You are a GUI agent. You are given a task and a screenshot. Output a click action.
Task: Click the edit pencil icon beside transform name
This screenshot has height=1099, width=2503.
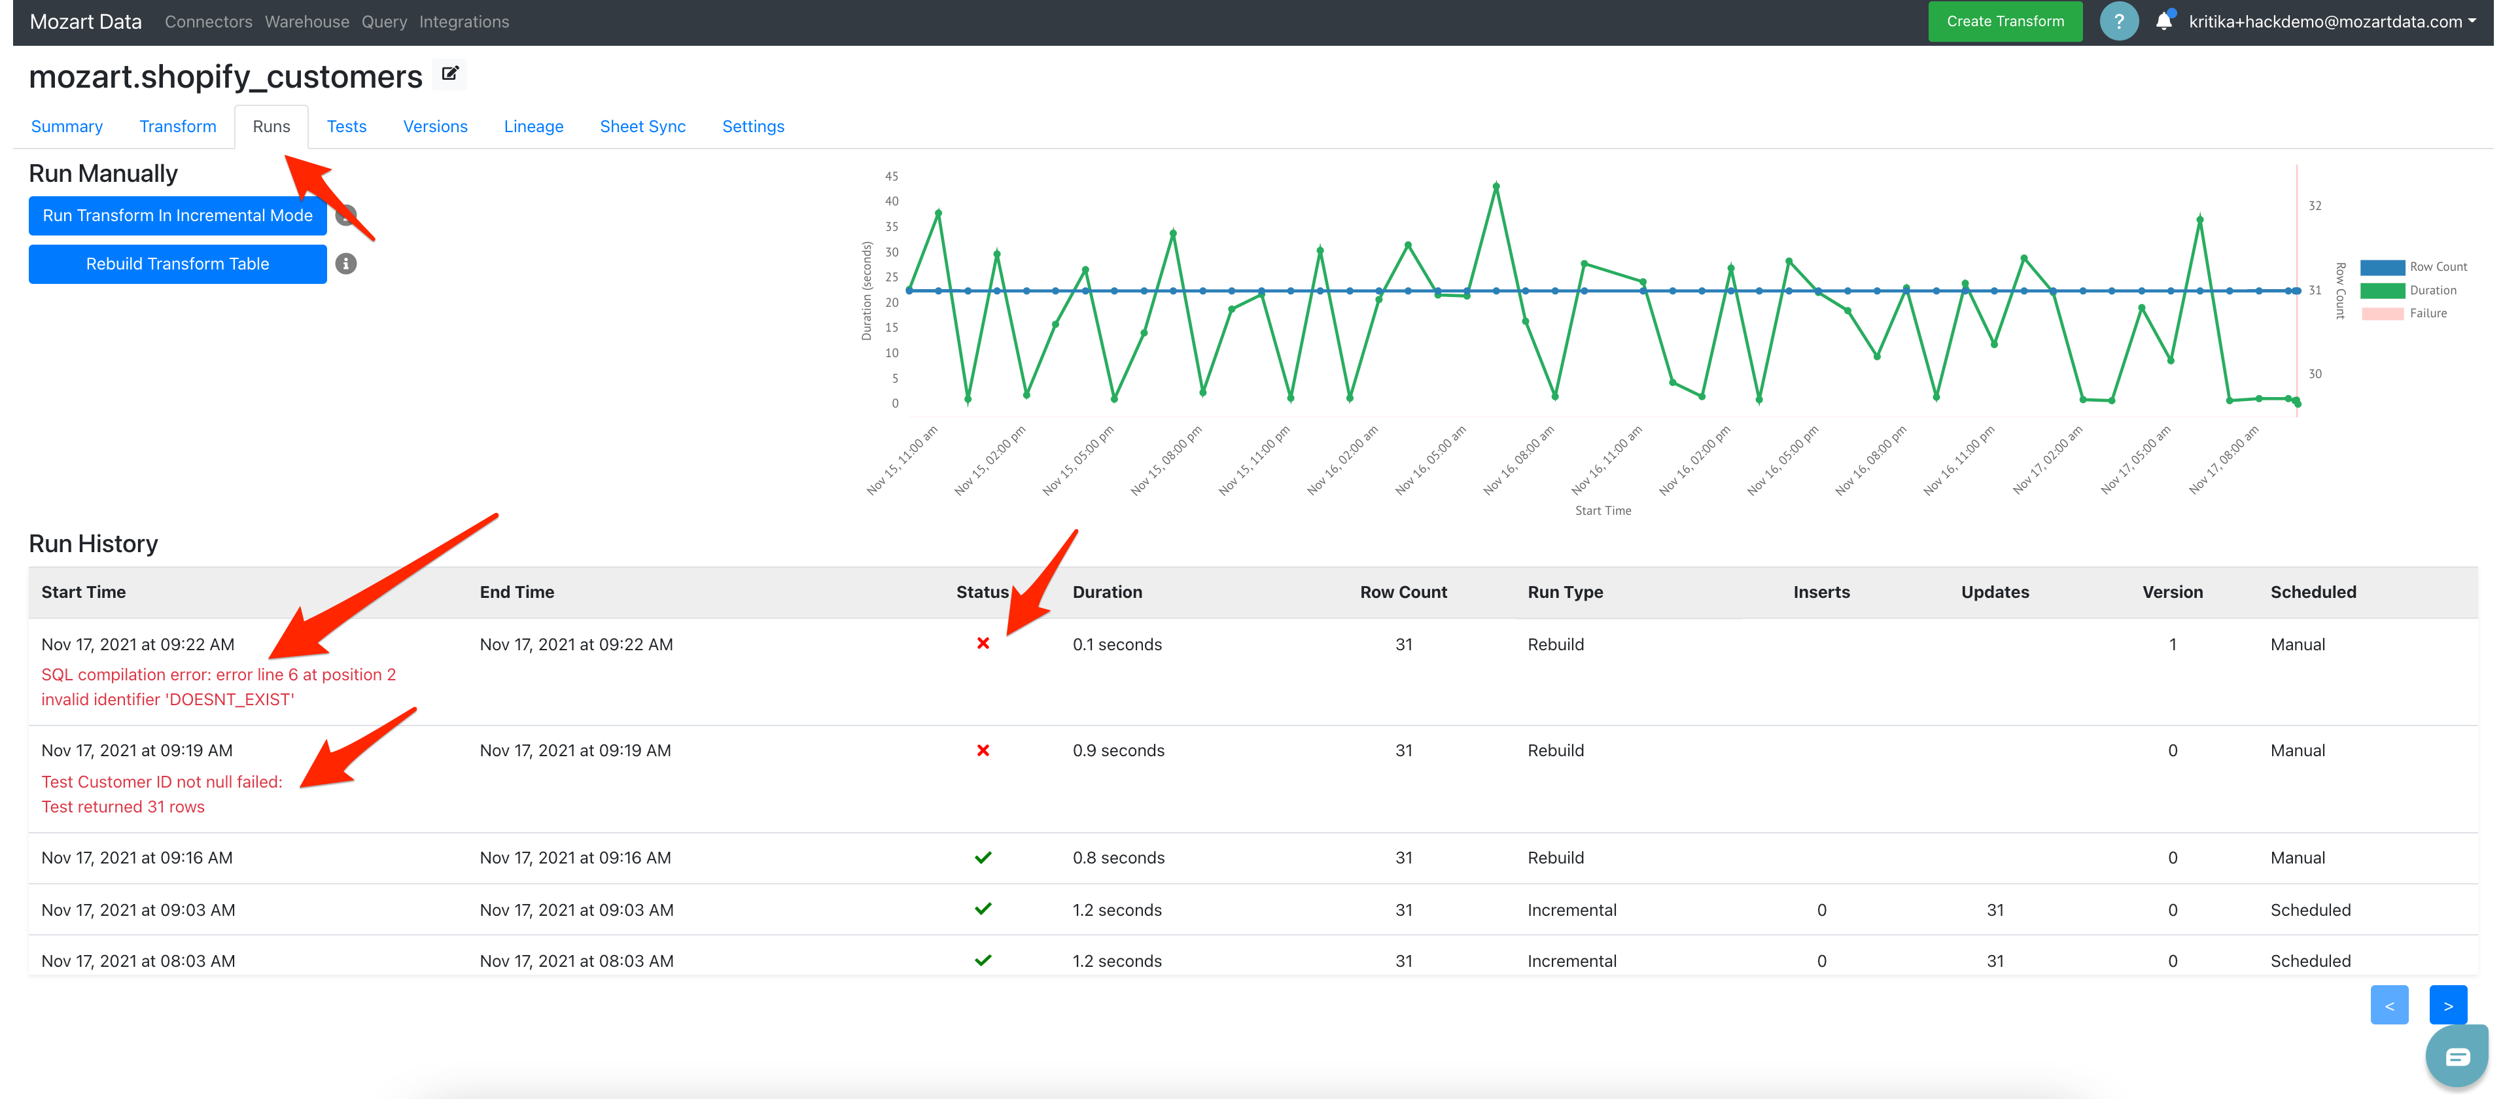[x=450, y=74]
